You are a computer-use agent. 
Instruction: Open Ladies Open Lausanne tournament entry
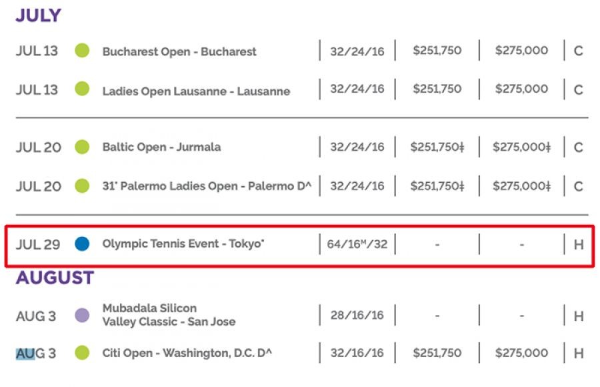196,91
